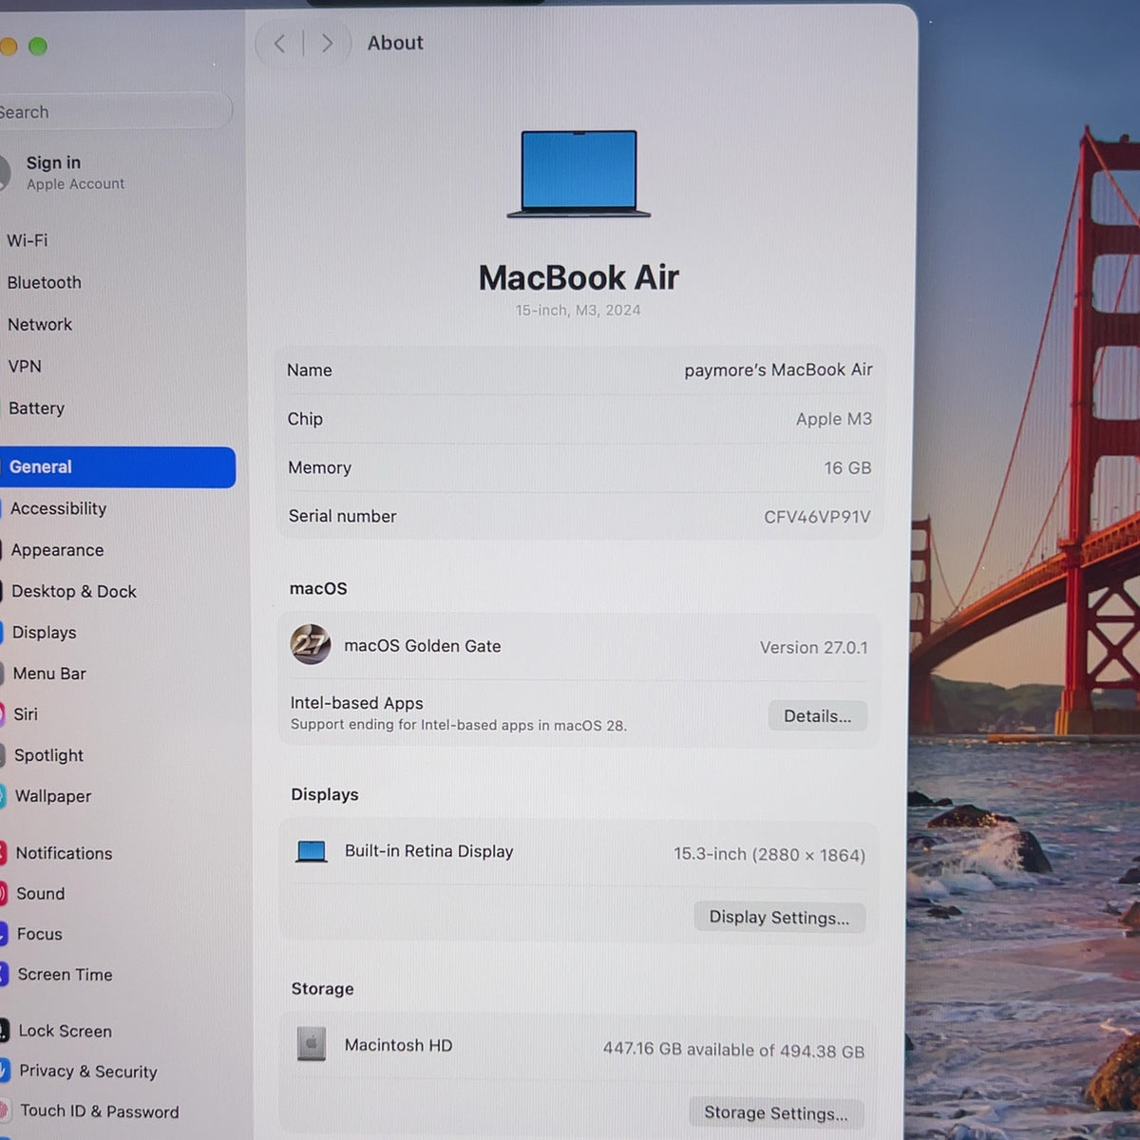Open Battery settings
The height and width of the screenshot is (1140, 1140).
[x=36, y=408]
